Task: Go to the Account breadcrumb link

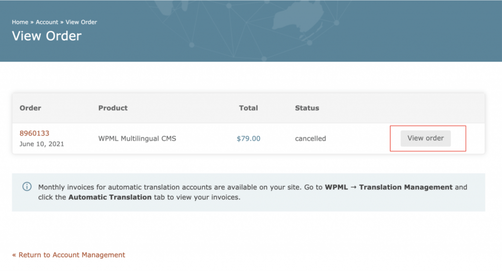Action: click(x=47, y=22)
